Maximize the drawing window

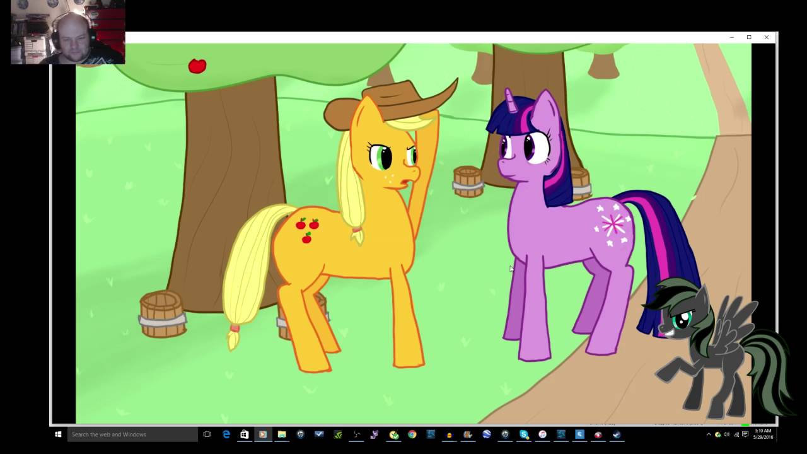click(x=749, y=37)
